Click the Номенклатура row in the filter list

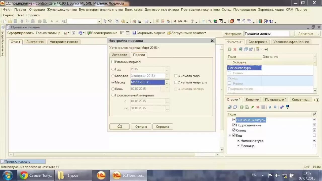pyautogui.click(x=244, y=68)
